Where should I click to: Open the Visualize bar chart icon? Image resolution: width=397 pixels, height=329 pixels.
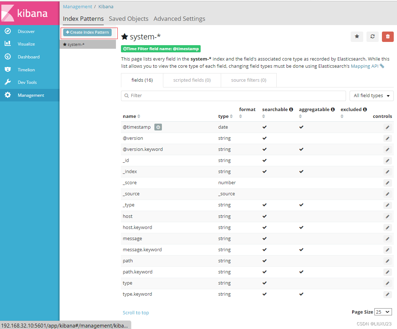click(x=8, y=43)
